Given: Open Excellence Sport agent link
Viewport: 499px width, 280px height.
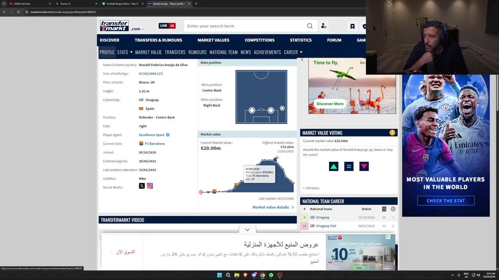Looking at the screenshot, I should (x=152, y=135).
